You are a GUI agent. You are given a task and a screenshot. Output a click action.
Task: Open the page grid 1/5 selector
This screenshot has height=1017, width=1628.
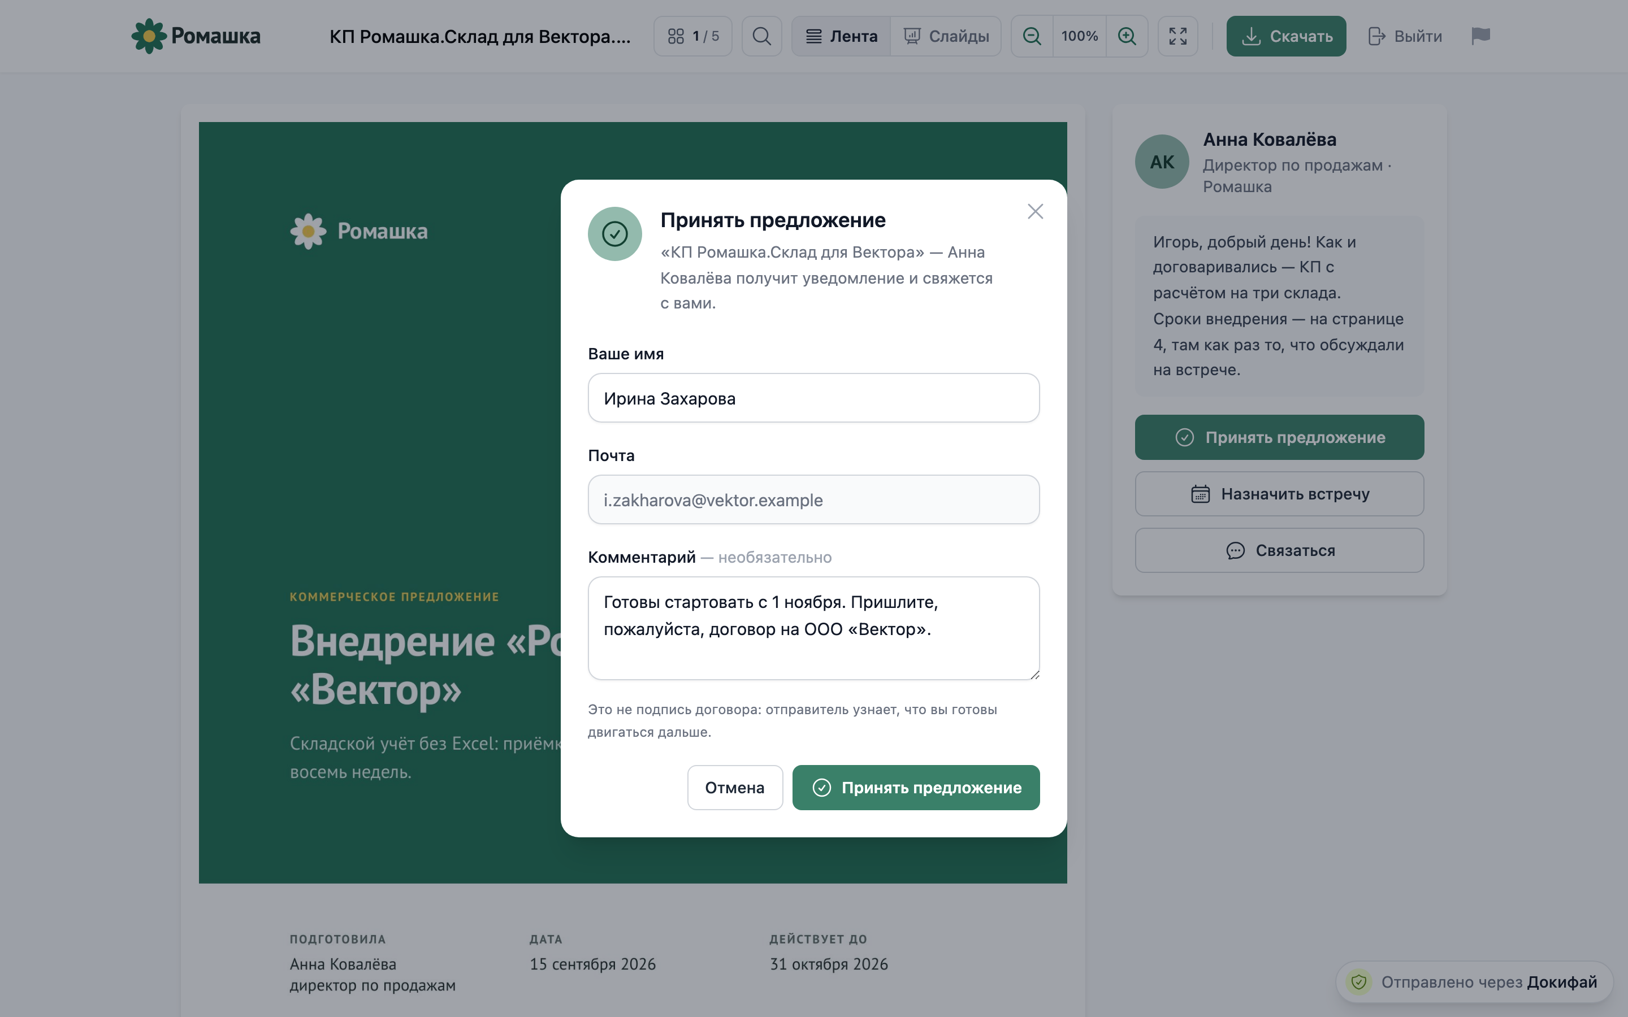tap(693, 36)
